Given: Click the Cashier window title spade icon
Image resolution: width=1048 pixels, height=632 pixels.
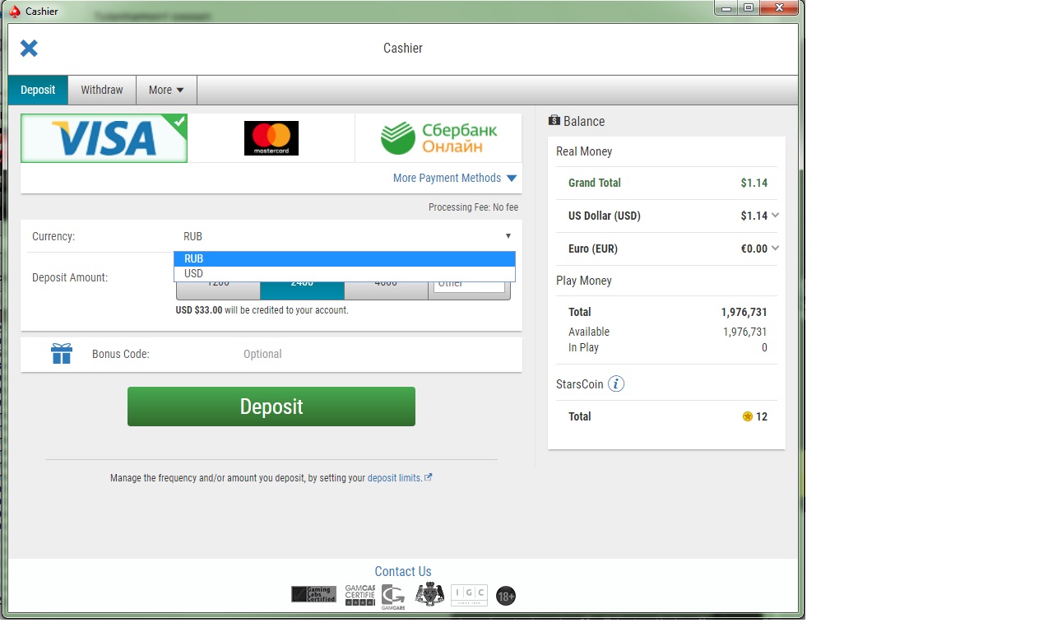Looking at the screenshot, I should (14, 11).
